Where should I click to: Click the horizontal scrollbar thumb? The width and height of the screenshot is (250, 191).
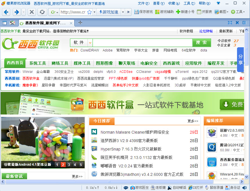click(109, 181)
